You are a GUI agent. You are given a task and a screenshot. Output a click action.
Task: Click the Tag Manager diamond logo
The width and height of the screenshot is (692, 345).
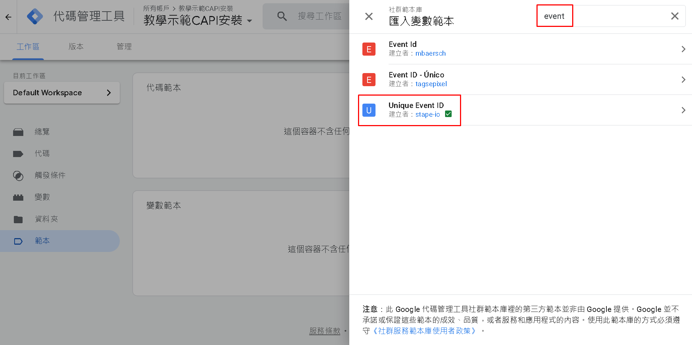(x=35, y=16)
